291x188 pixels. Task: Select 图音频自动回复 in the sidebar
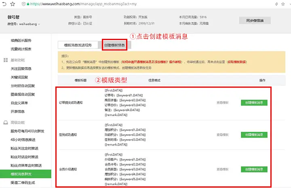[x=23, y=94]
